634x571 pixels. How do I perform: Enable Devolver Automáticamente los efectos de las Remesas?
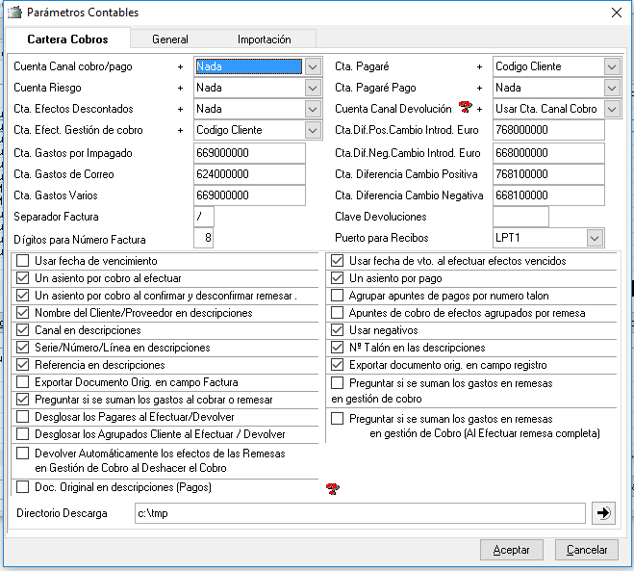pos(23,454)
